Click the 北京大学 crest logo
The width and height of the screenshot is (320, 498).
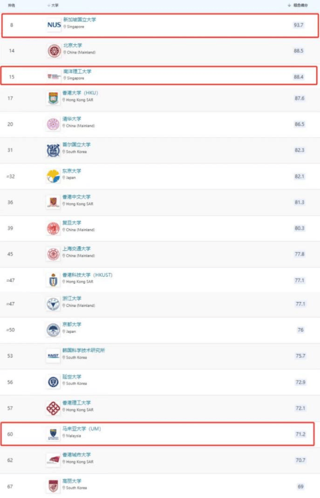(x=54, y=51)
